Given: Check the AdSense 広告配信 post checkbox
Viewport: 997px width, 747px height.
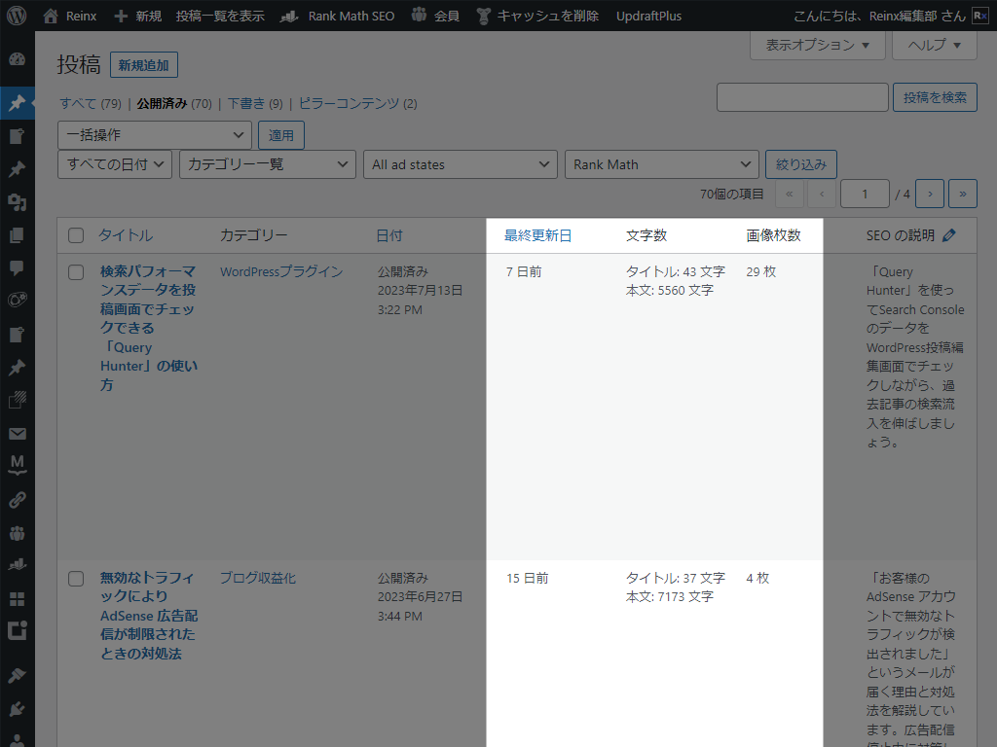Looking at the screenshot, I should (76, 579).
